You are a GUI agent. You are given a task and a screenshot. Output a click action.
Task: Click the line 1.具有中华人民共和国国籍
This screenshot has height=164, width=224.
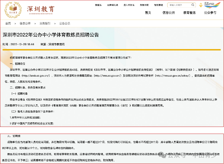(x=25, y=118)
